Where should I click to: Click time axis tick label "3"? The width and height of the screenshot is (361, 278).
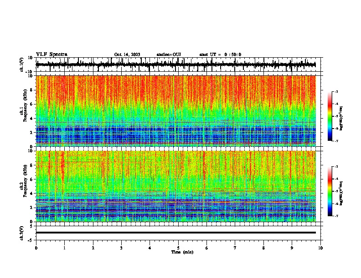pos(121,248)
